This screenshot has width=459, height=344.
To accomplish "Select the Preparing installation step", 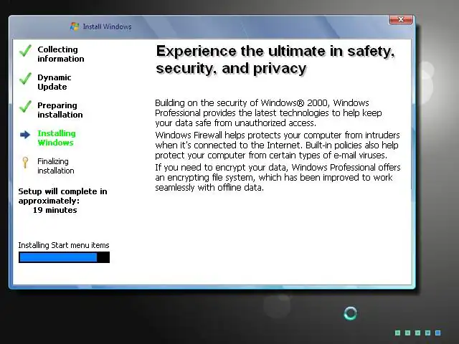I will pos(60,110).
